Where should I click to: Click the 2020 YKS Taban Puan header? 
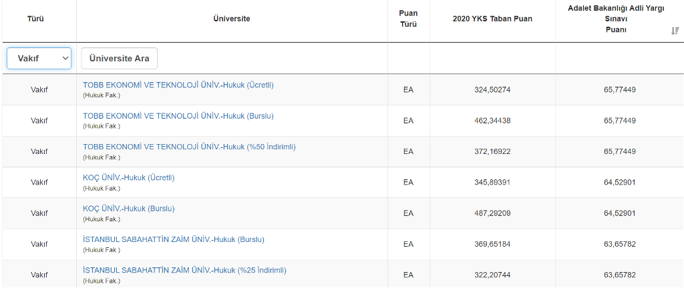pos(492,19)
